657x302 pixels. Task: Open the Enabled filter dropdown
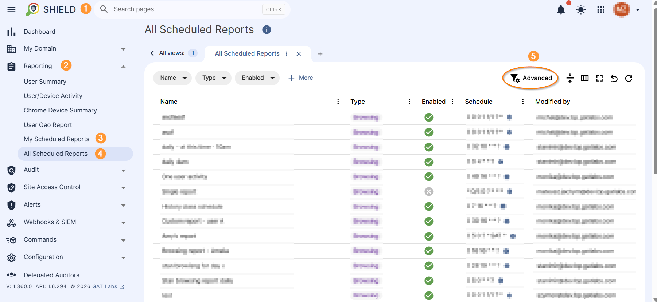click(x=257, y=78)
